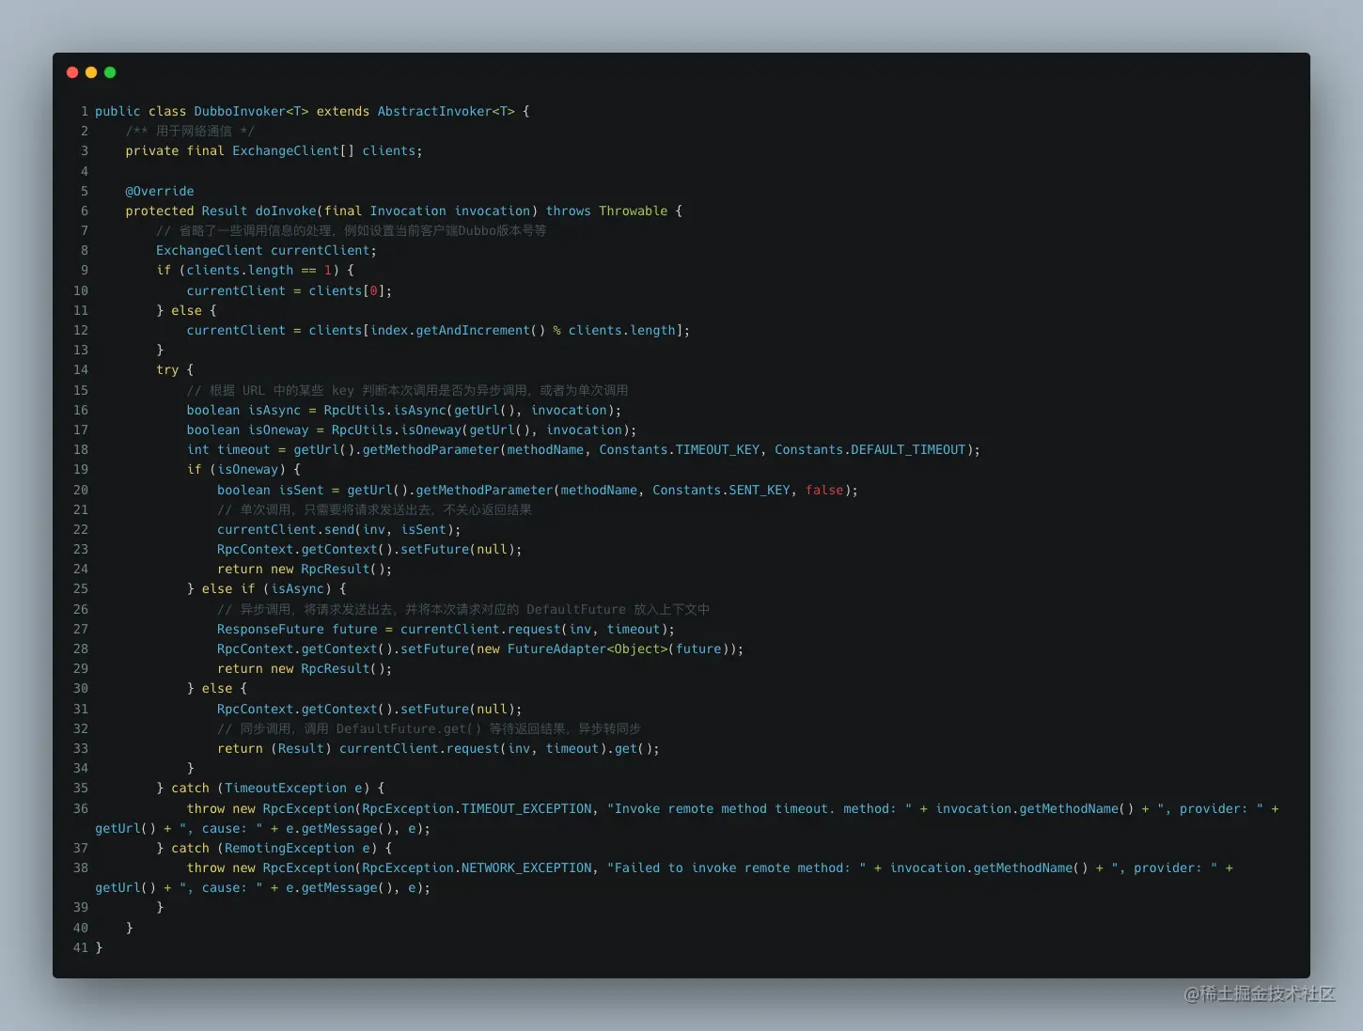This screenshot has height=1031, width=1363.
Task: Click 'currentClient.send(inv, isSent);'
Action: pos(339,529)
